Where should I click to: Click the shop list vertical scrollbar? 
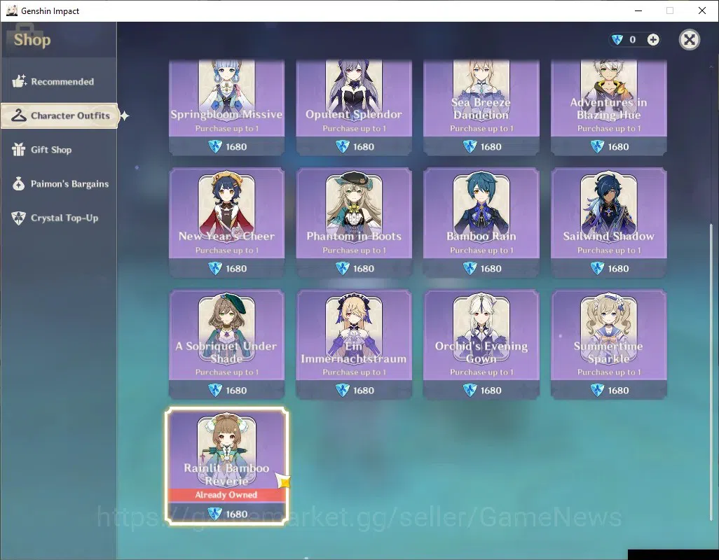pyautogui.click(x=711, y=371)
